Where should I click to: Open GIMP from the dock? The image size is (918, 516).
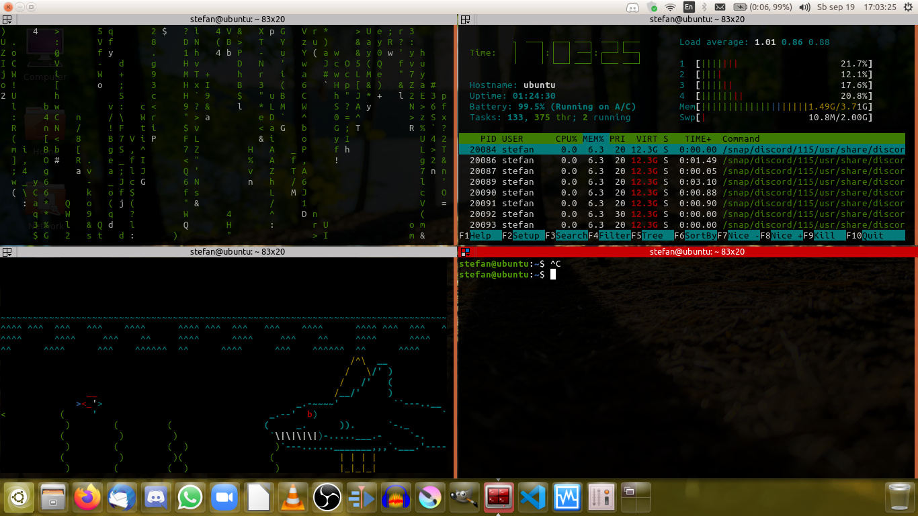[x=464, y=498]
